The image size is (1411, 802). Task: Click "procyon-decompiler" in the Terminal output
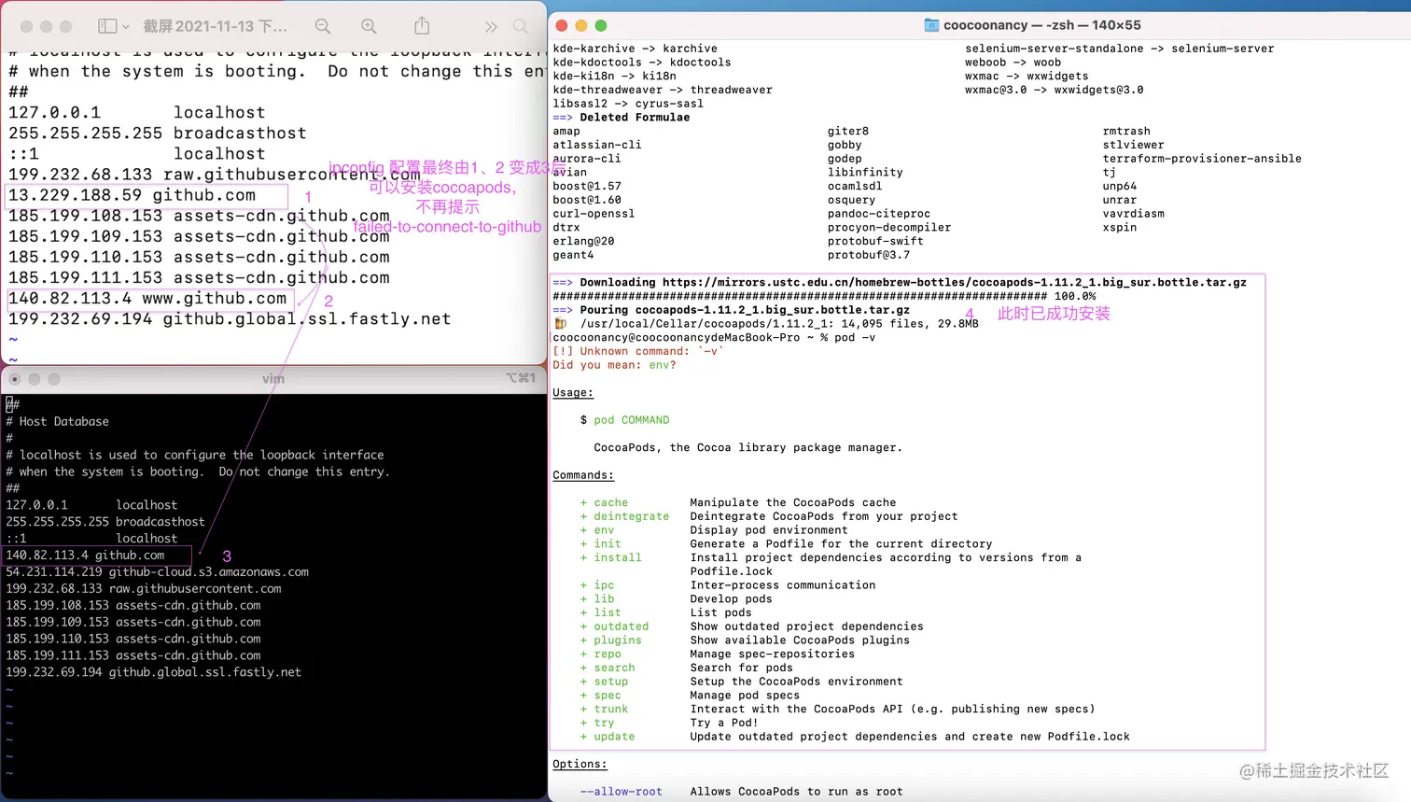889,228
